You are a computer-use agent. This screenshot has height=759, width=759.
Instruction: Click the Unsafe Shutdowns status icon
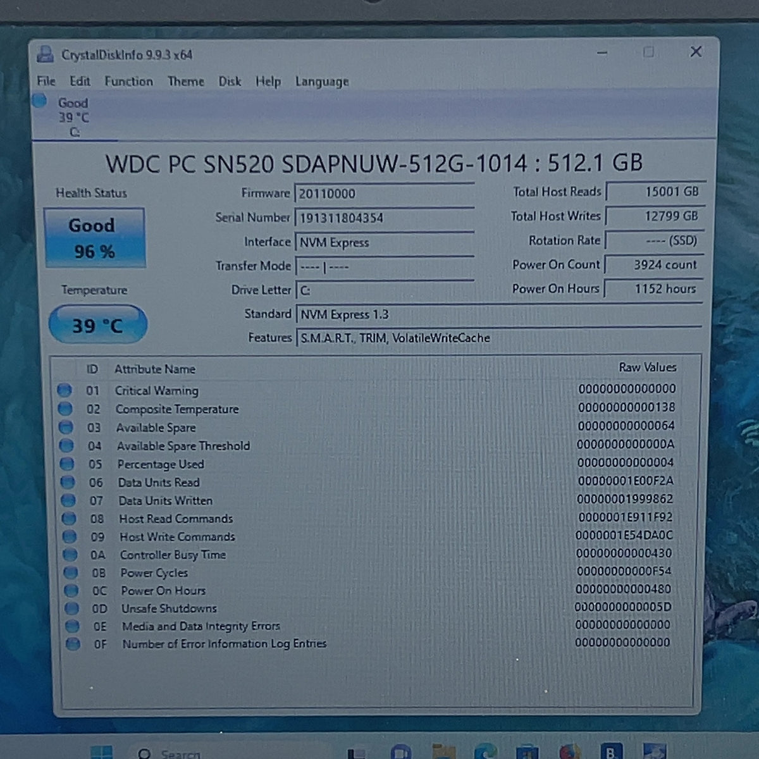point(72,608)
